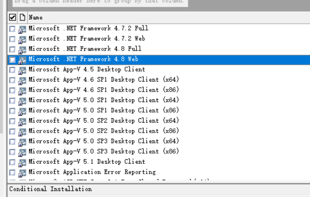Click the icon for App-V 4.6 SP1 (x64)
This screenshot has height=197, width=310.
[x=22, y=80]
